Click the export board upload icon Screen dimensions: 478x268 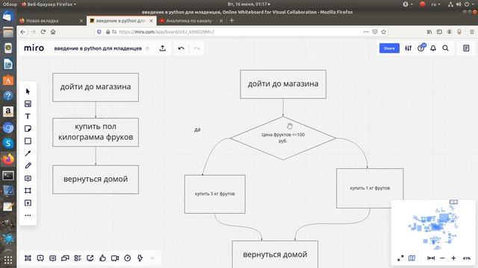point(163,48)
